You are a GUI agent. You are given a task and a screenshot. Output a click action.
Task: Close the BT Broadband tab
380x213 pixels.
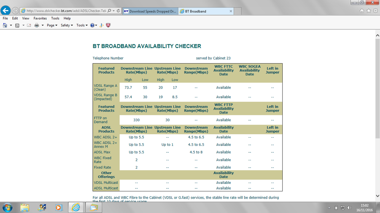pyautogui.click(x=231, y=11)
